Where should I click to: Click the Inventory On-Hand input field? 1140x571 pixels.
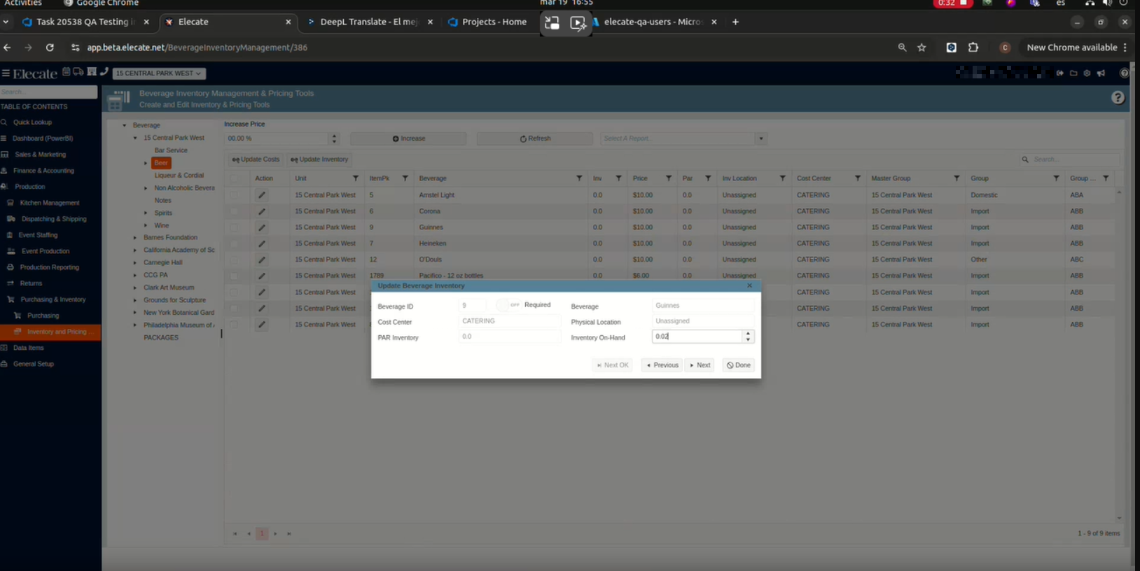point(696,337)
